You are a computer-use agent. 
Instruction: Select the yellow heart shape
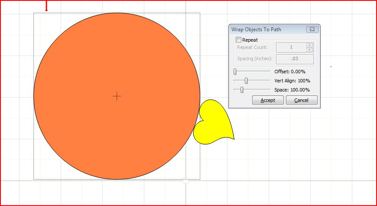pos(213,122)
